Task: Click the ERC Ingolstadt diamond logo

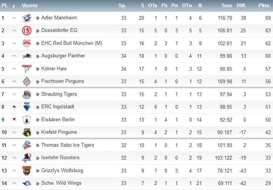Action: pos(27,107)
